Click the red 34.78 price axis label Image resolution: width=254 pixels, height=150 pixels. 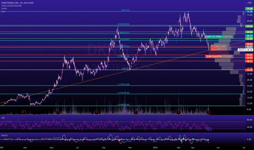tap(249, 70)
